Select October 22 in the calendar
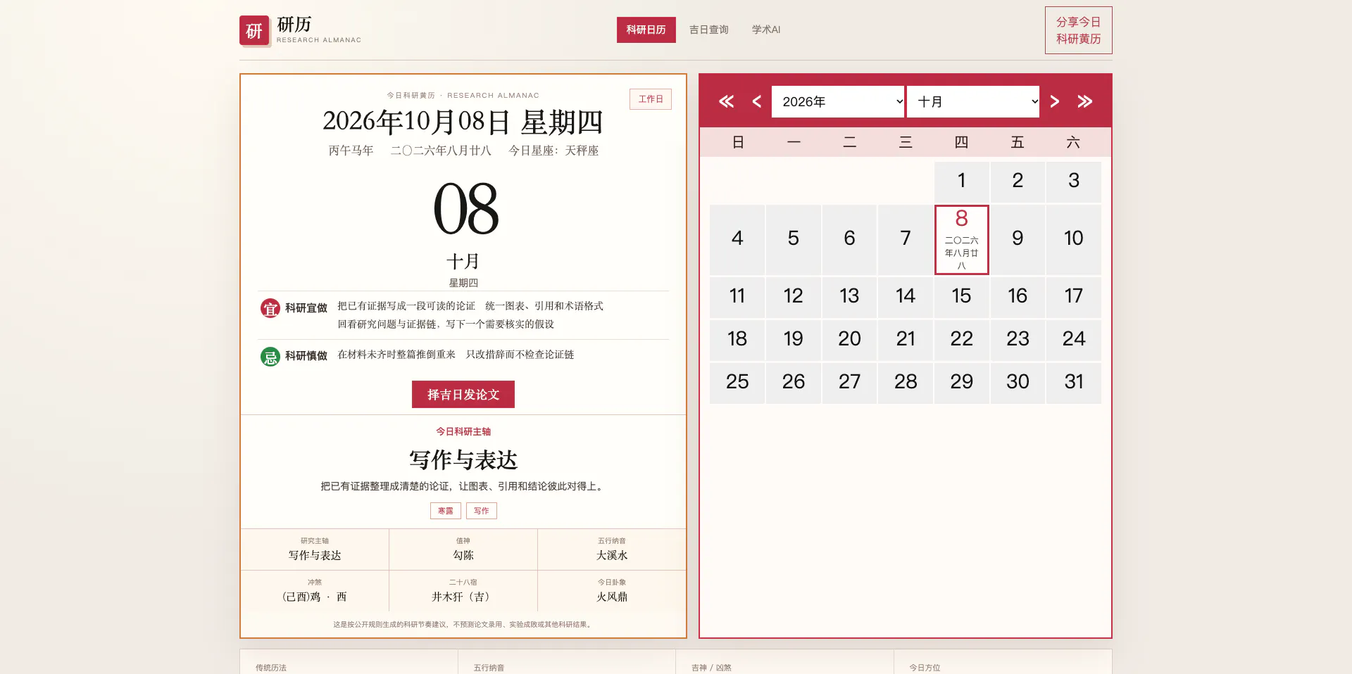The image size is (1352, 674). point(962,339)
